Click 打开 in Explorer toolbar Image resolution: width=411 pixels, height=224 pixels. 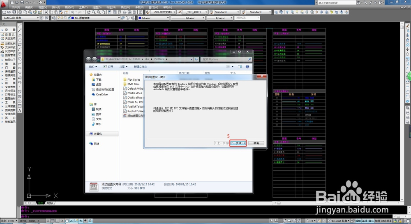(108, 67)
